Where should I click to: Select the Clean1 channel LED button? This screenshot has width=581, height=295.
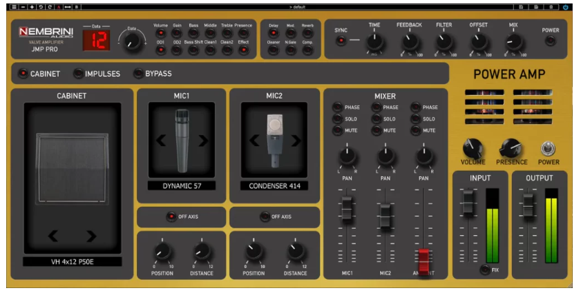coord(210,50)
